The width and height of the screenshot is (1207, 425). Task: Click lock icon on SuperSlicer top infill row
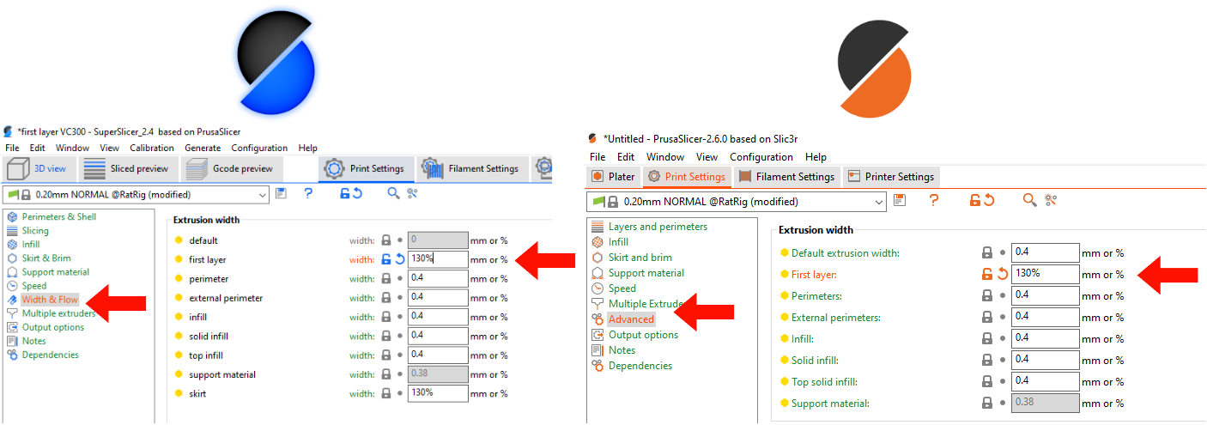tap(386, 355)
